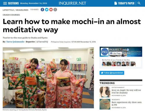145x111 pixels.
Task: Go to the Lifestyle section
Action: pos(8,10)
